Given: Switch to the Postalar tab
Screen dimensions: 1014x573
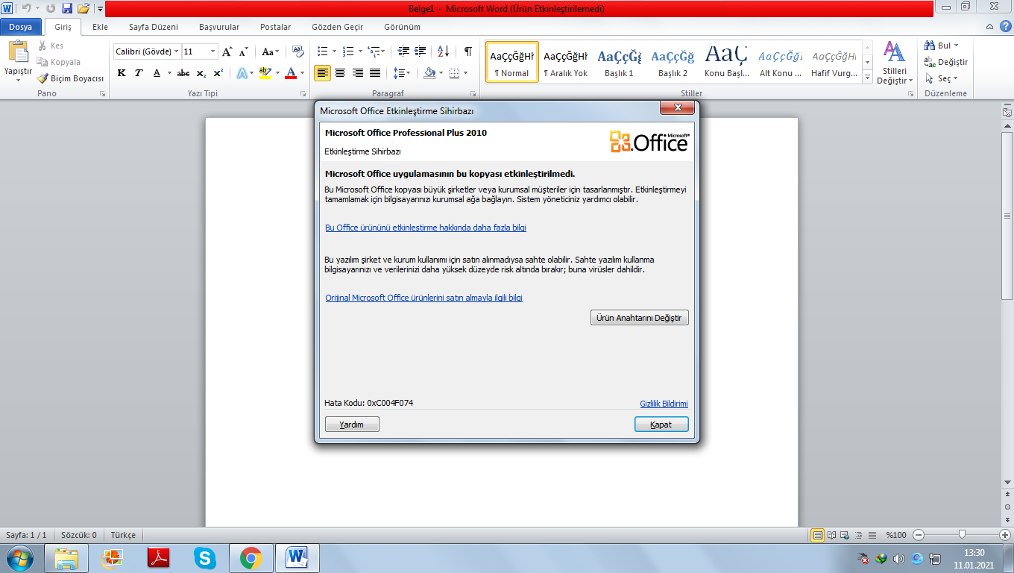Looking at the screenshot, I should 275,27.
